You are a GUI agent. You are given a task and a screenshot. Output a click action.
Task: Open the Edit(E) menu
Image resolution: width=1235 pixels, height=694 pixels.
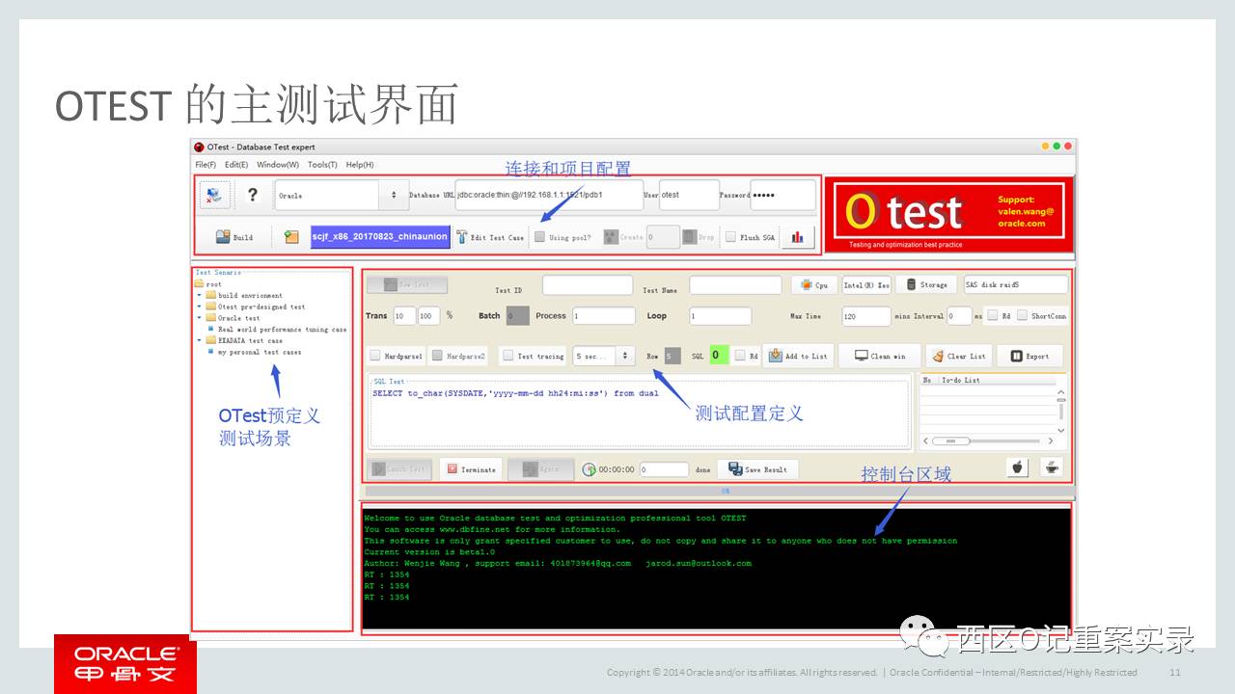[x=236, y=165]
